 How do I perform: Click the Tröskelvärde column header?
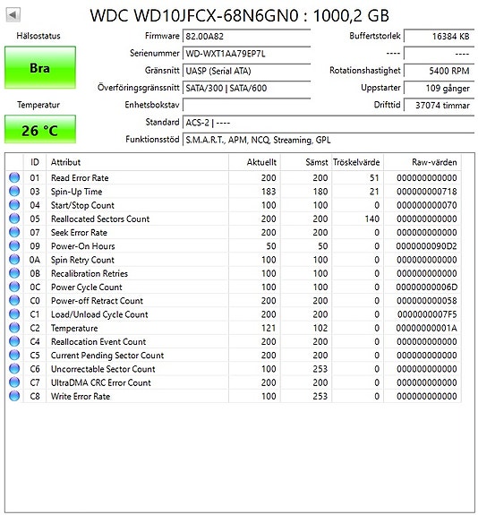[x=357, y=162]
